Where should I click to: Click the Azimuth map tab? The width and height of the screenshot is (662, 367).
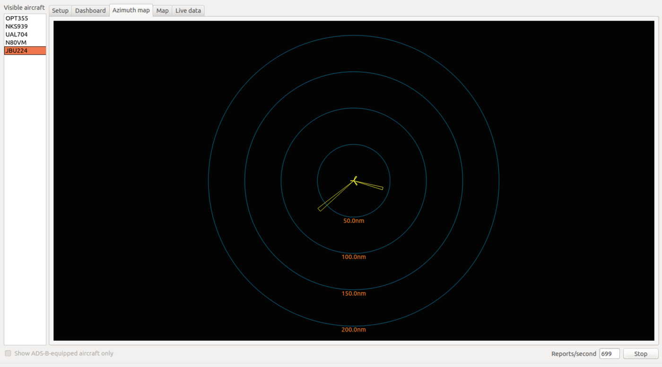point(131,10)
